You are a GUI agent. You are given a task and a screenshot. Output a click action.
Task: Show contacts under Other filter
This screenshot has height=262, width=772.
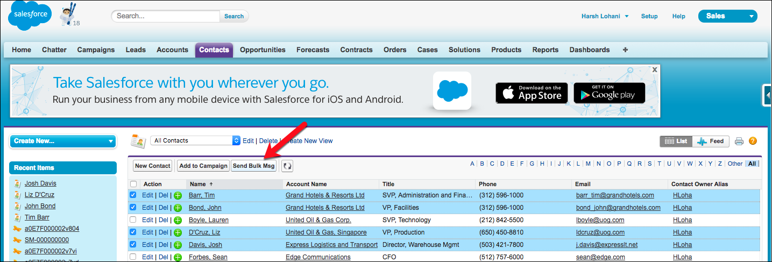pyautogui.click(x=735, y=164)
